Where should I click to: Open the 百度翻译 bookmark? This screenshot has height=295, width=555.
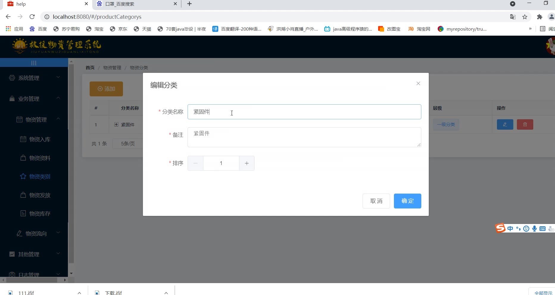pyautogui.click(x=237, y=29)
